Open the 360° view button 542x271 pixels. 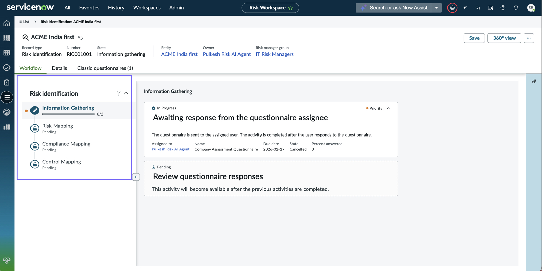pos(504,38)
